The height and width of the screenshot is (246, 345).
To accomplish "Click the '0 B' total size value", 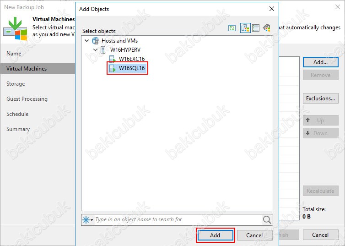I will point(307,217).
